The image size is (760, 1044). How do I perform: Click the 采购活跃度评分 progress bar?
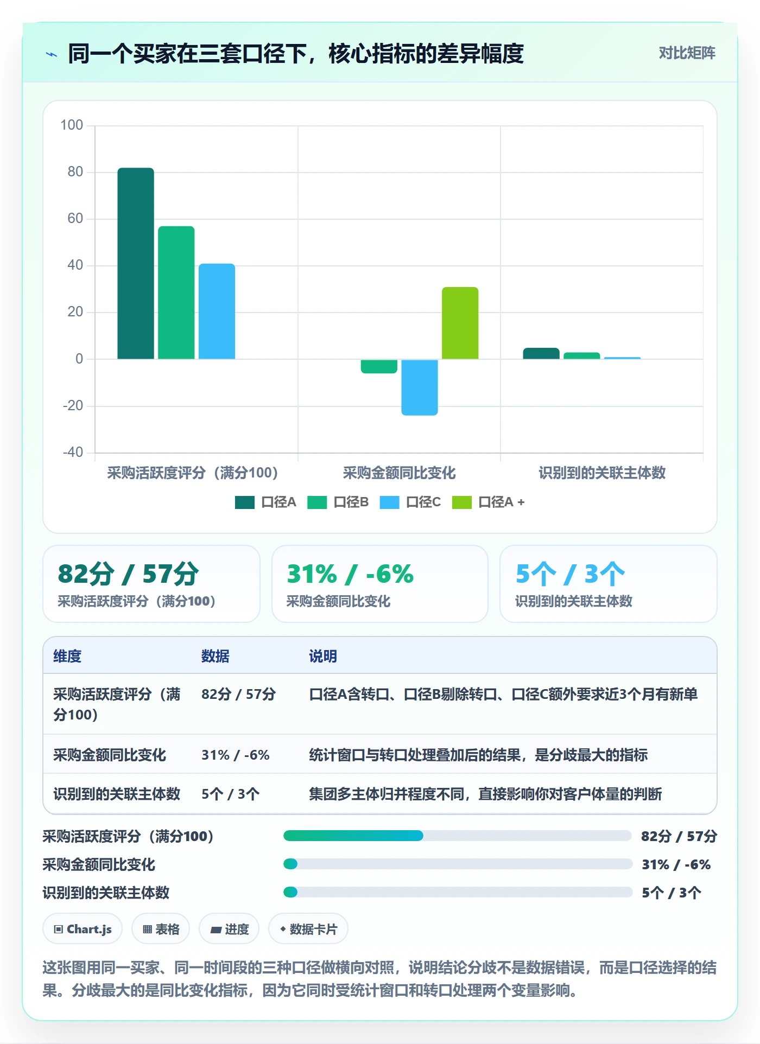click(x=458, y=836)
